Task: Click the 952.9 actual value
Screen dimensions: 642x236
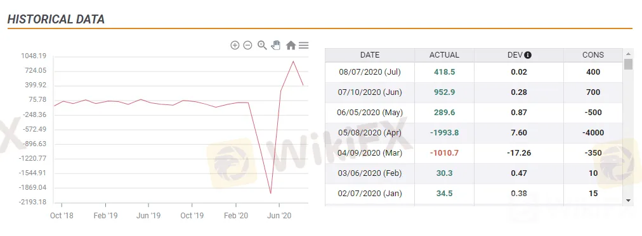Action: click(444, 92)
